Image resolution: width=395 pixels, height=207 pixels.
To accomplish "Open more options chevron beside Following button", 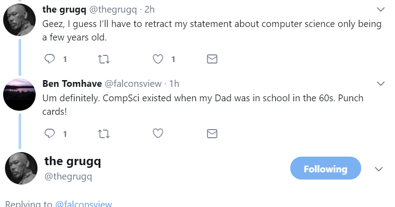I will [x=379, y=169].
